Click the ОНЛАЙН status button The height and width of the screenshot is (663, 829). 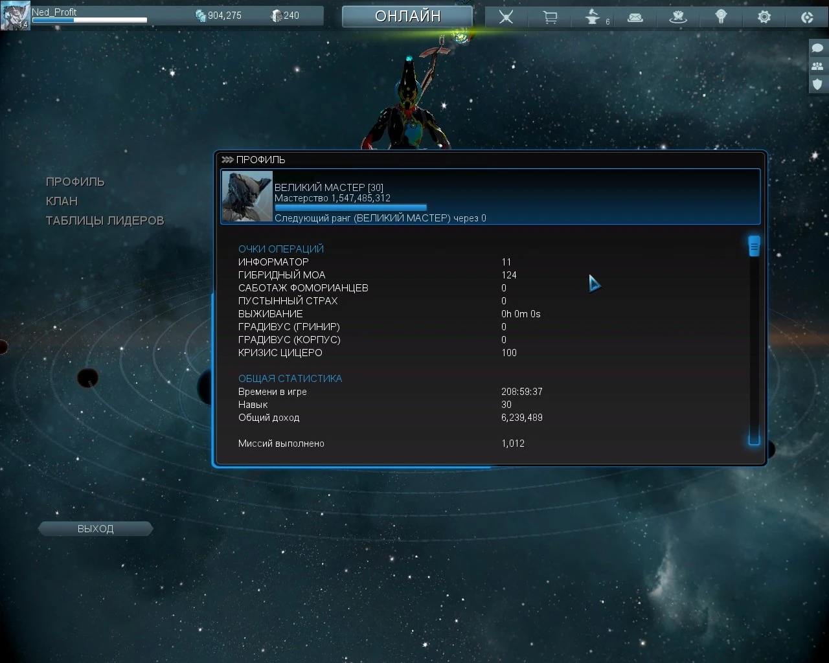pyautogui.click(x=407, y=16)
